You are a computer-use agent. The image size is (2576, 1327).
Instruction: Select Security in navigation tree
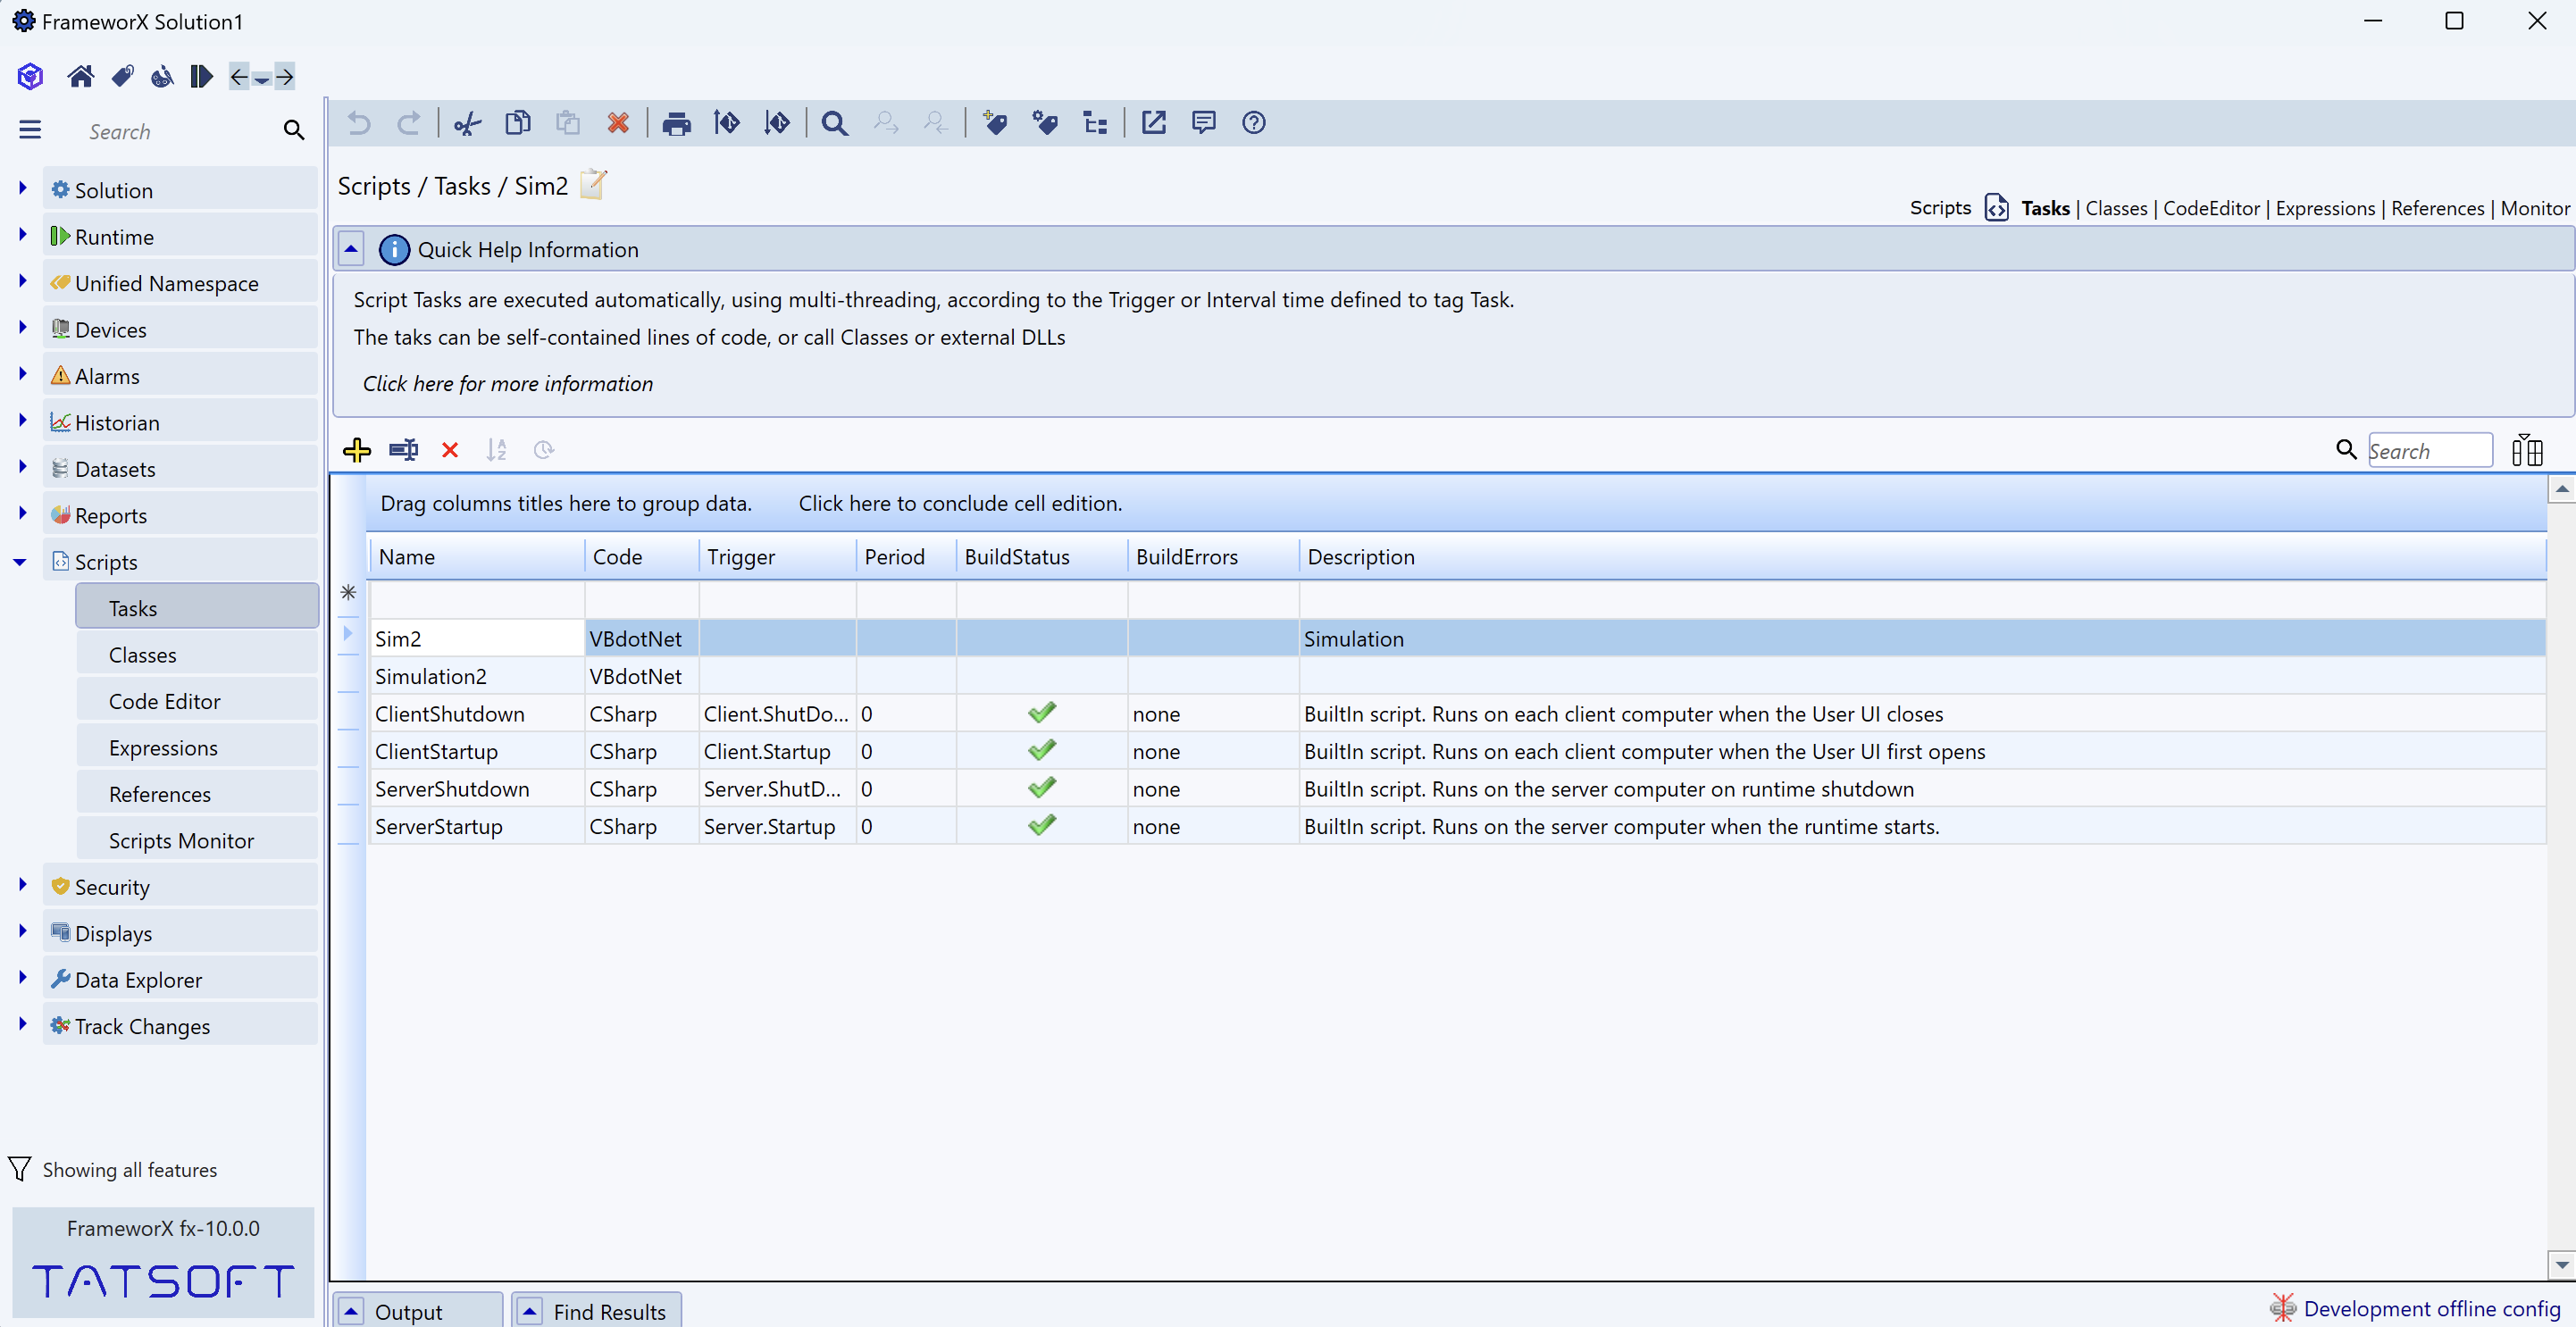(180, 887)
